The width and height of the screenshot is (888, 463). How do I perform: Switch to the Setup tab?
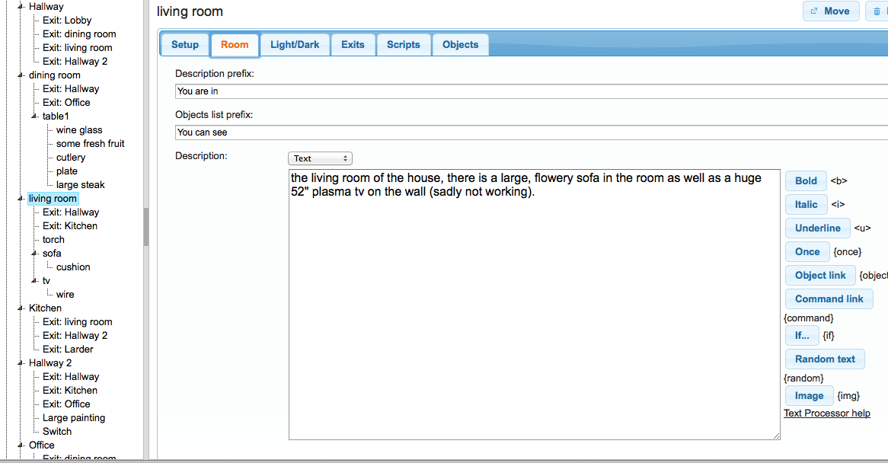[184, 45]
